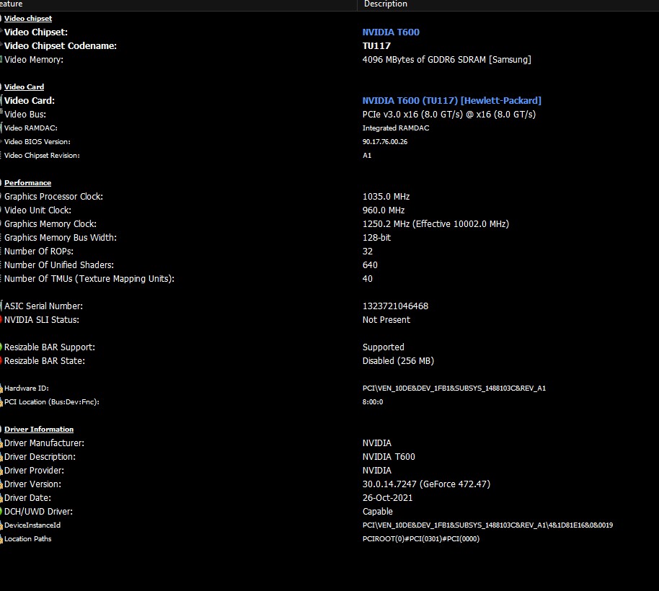Select the Performance section heading
Image resolution: width=659 pixels, height=591 pixels.
tap(27, 183)
